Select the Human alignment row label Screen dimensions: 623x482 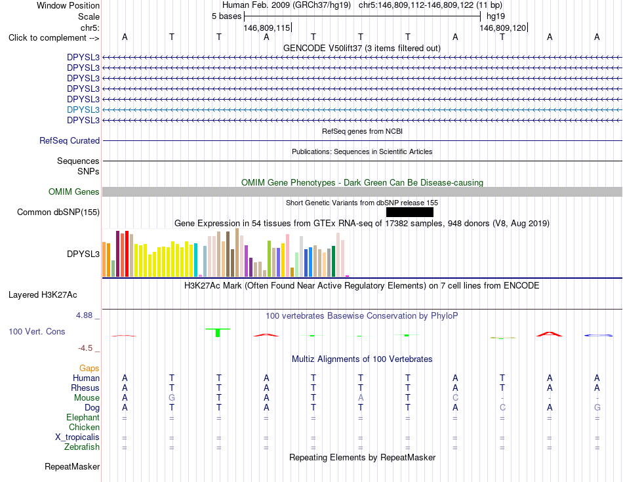click(x=86, y=378)
